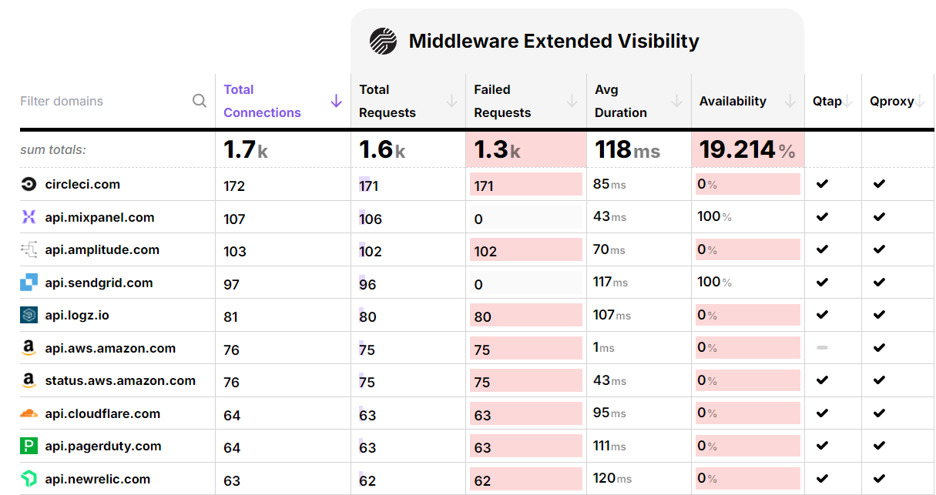Click the Cloudflare logo icon

coord(29,413)
